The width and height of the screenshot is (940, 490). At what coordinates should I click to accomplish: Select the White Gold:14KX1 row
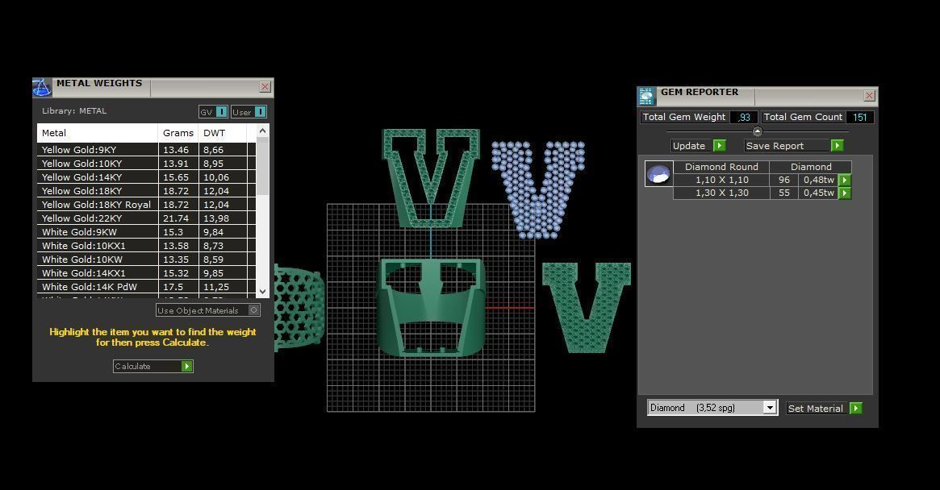146,273
